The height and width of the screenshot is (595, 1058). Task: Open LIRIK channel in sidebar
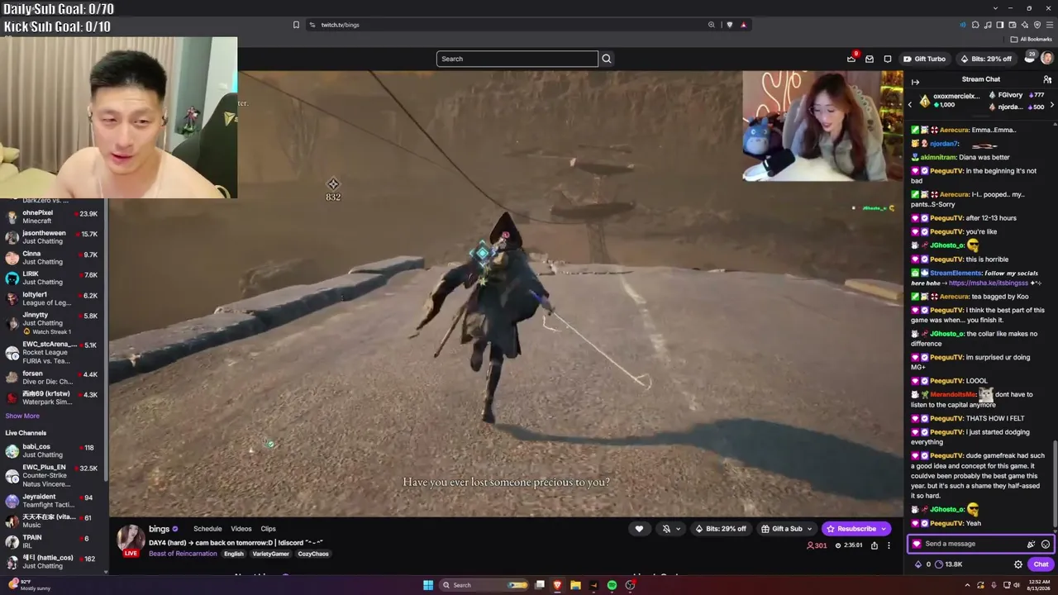click(x=52, y=278)
